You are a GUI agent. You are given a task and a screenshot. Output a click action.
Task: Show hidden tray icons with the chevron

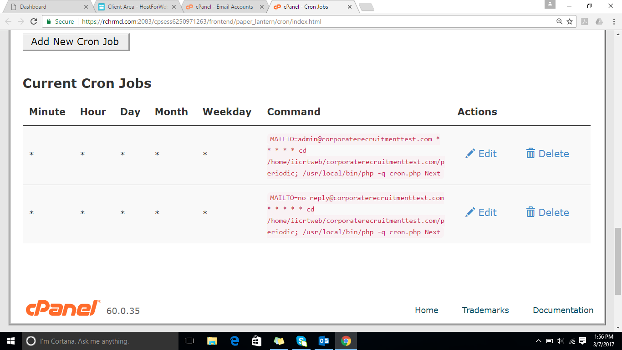click(539, 341)
